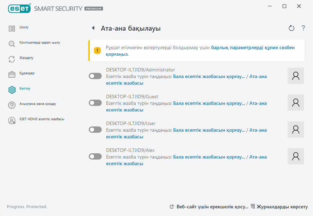This screenshot has width=313, height=216.
Task: Click the User account avatar icon
Action: [x=296, y=130]
